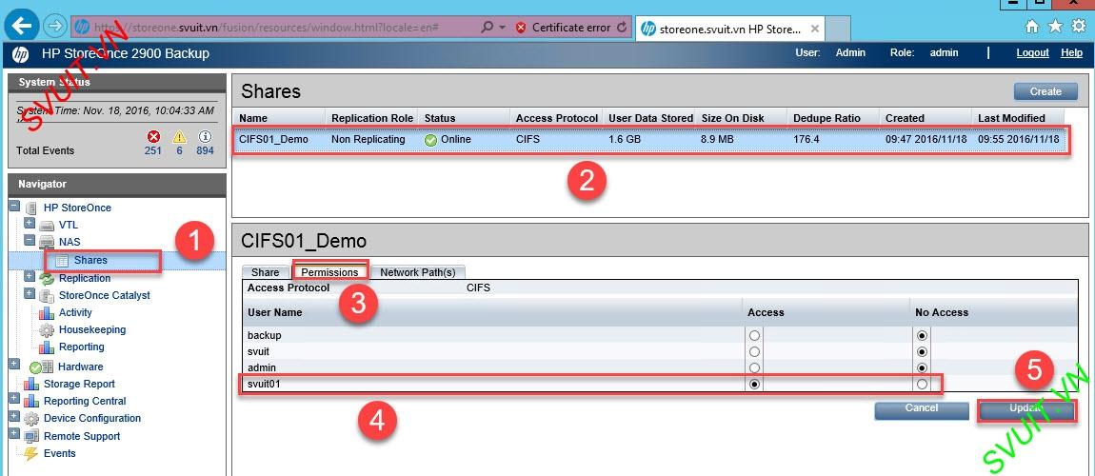1095x476 pixels.
Task: Set No Access for user backup
Action: click(922, 336)
